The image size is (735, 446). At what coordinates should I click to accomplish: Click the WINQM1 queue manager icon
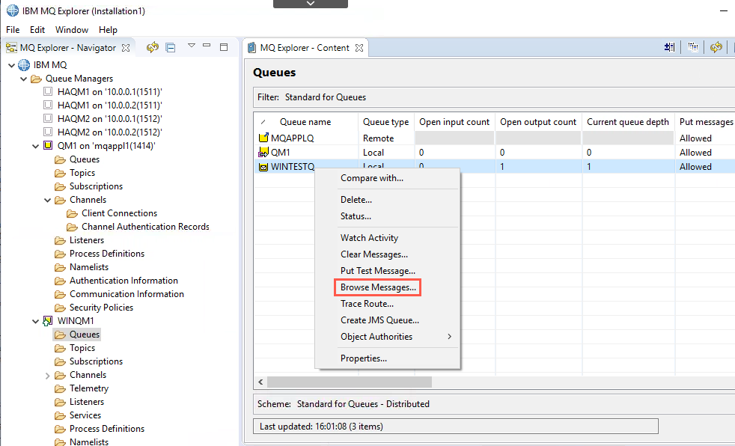(x=47, y=321)
